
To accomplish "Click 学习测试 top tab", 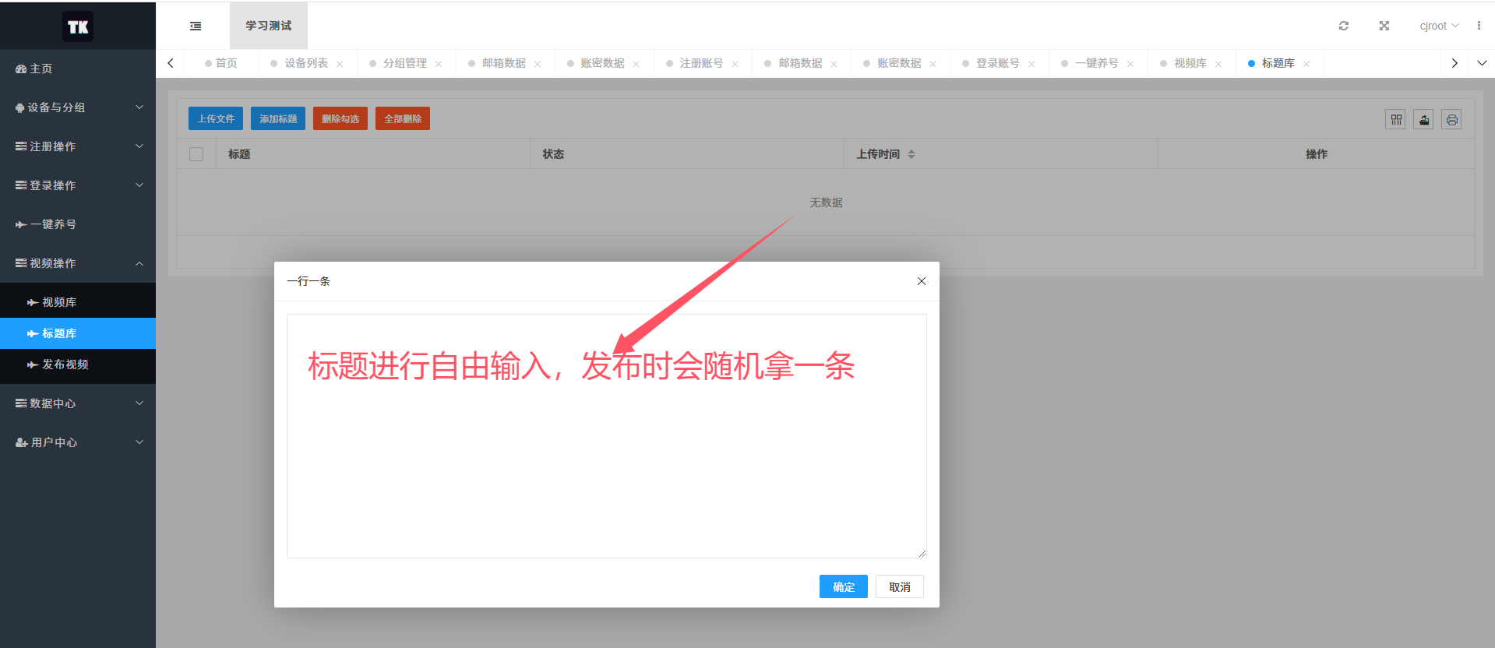I will [x=269, y=26].
